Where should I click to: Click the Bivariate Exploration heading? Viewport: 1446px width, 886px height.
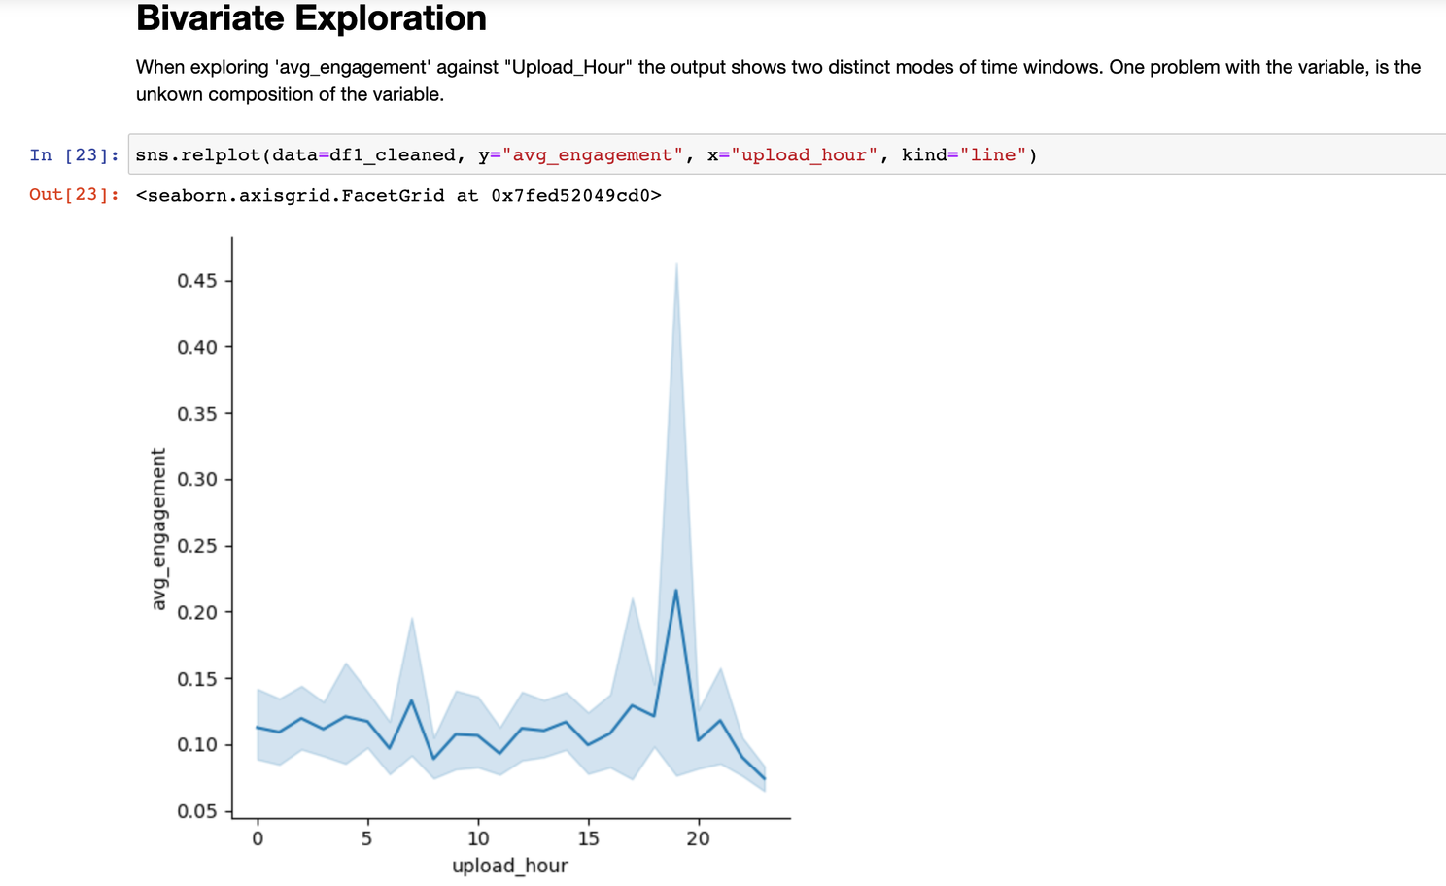pos(311,19)
